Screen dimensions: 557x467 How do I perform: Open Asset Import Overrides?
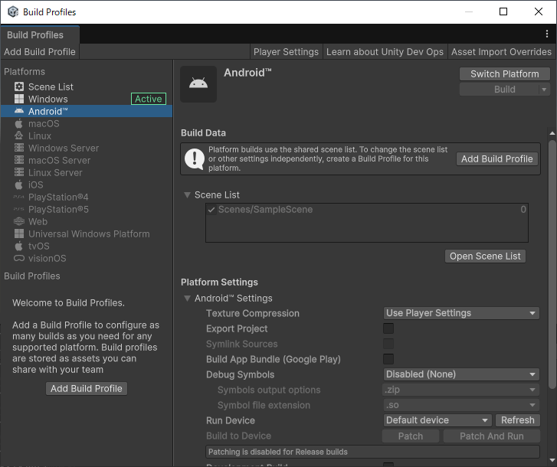pyautogui.click(x=501, y=52)
